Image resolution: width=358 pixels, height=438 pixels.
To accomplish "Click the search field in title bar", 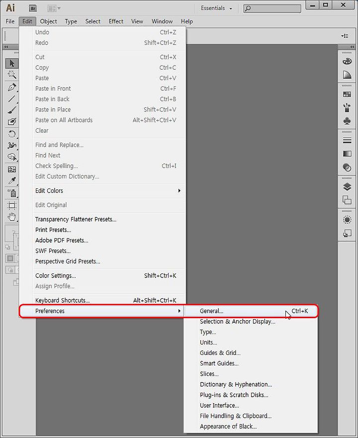I will coord(272,8).
